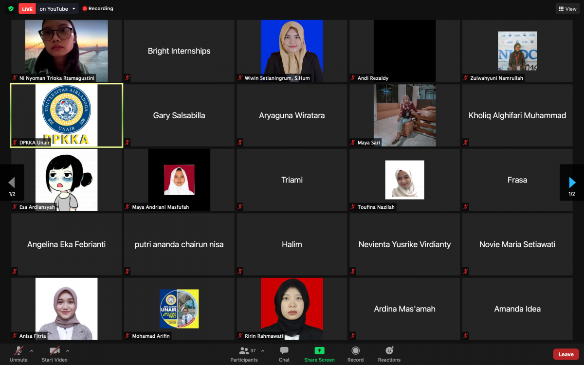Click the red Leave button
This screenshot has width=584, height=365.
tap(566, 354)
